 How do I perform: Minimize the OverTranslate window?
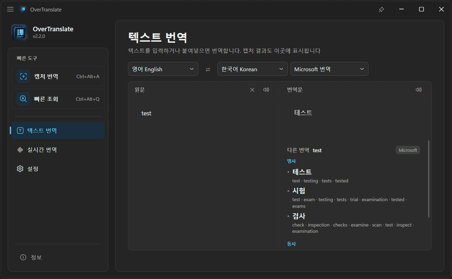pos(401,9)
